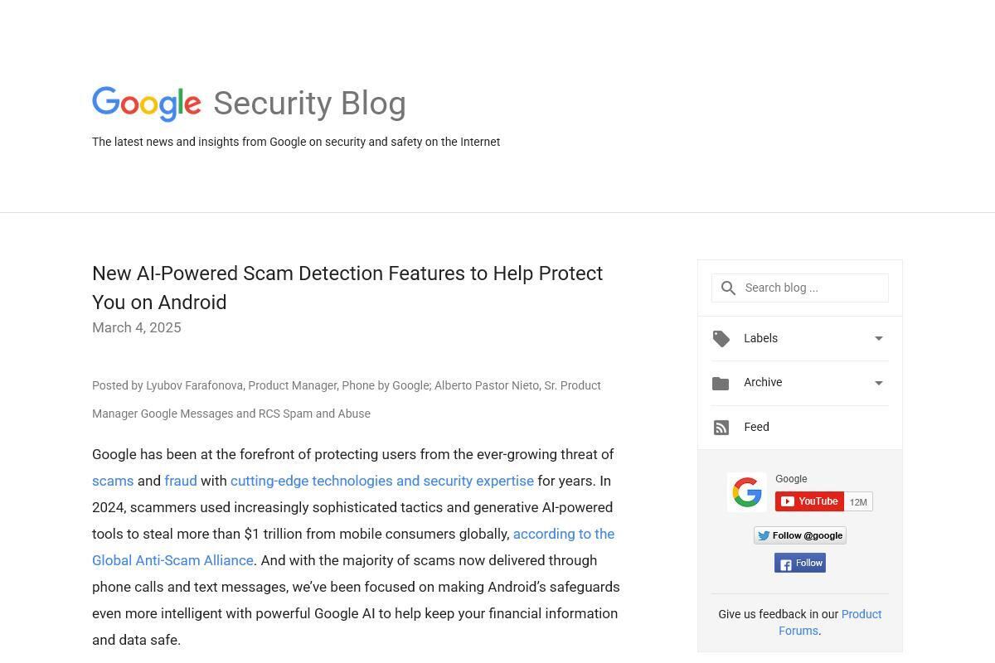This screenshot has height=663, width=995.
Task: Click the Google channel avatar thumbnail
Action: [747, 492]
